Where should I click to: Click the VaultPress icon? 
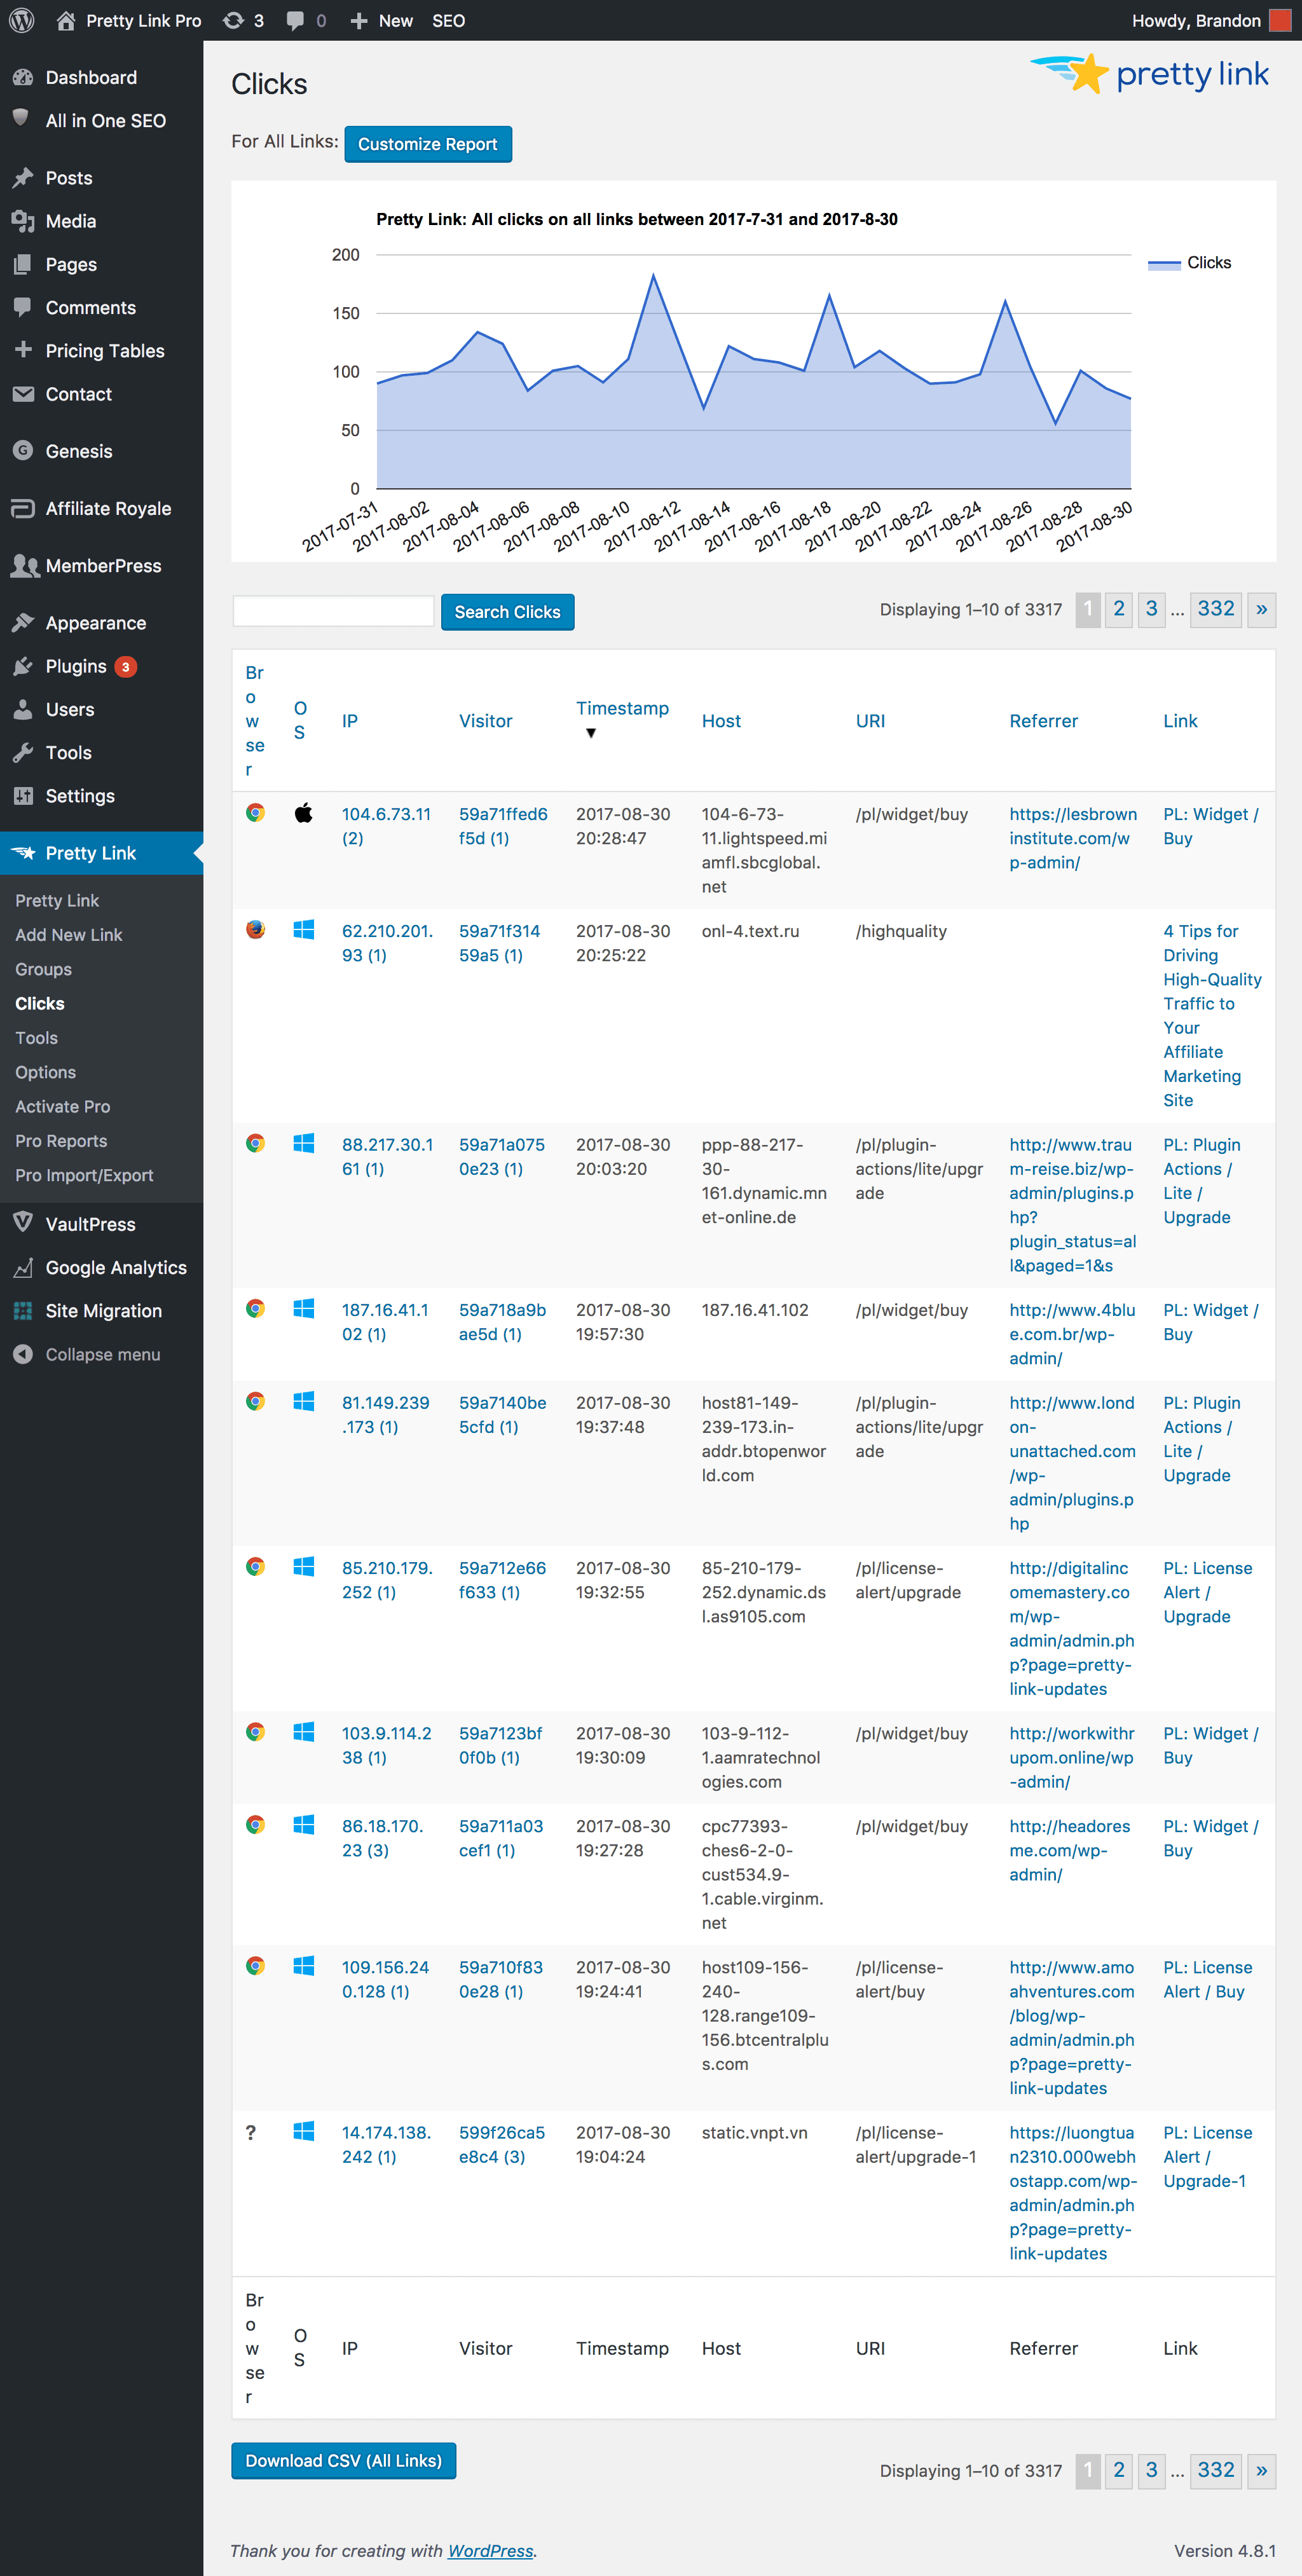coord(22,1223)
